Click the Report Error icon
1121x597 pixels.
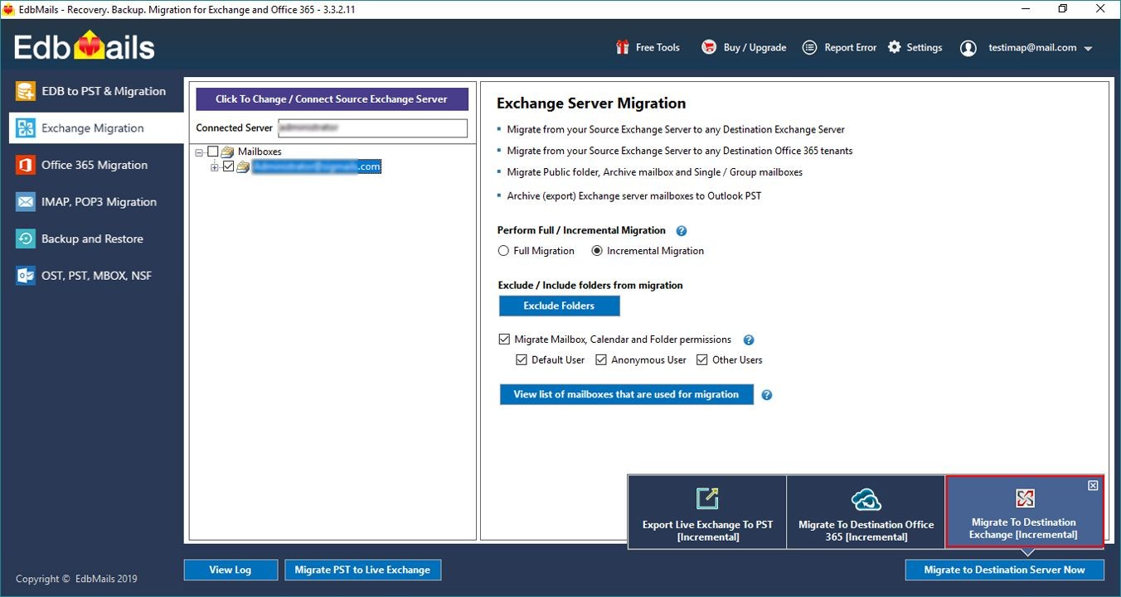coord(810,47)
